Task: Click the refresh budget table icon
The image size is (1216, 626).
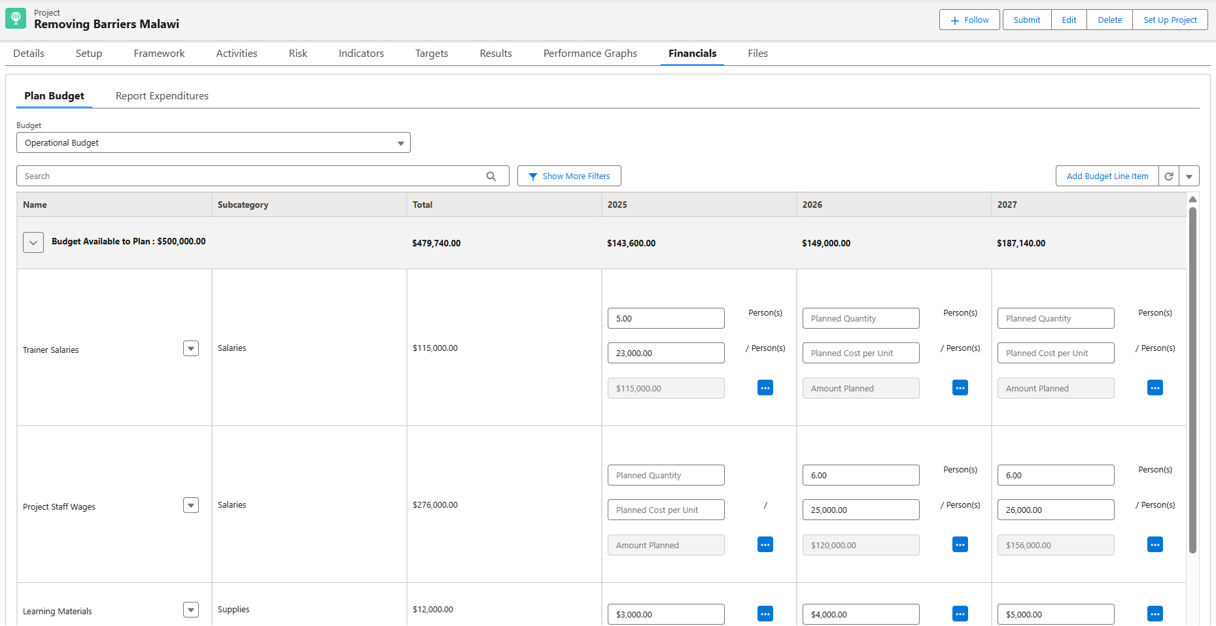Action: 1169,176
